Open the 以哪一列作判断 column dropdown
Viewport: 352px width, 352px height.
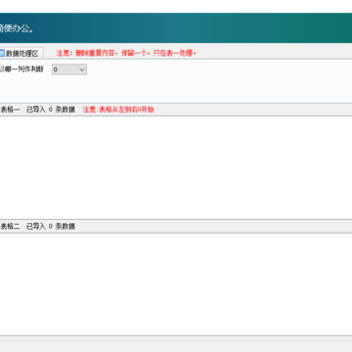click(69, 69)
